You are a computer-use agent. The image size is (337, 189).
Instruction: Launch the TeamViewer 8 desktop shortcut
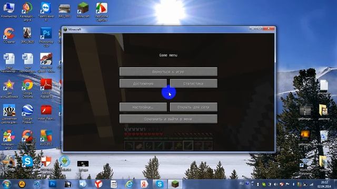(x=46, y=12)
